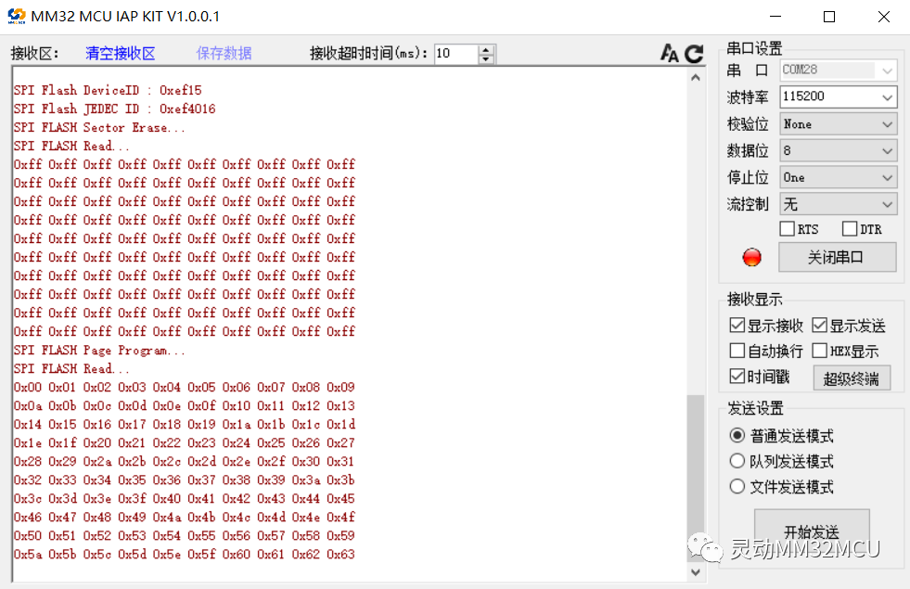Click 保存数据 to save data
Image resolution: width=910 pixels, height=589 pixels.
224,54
